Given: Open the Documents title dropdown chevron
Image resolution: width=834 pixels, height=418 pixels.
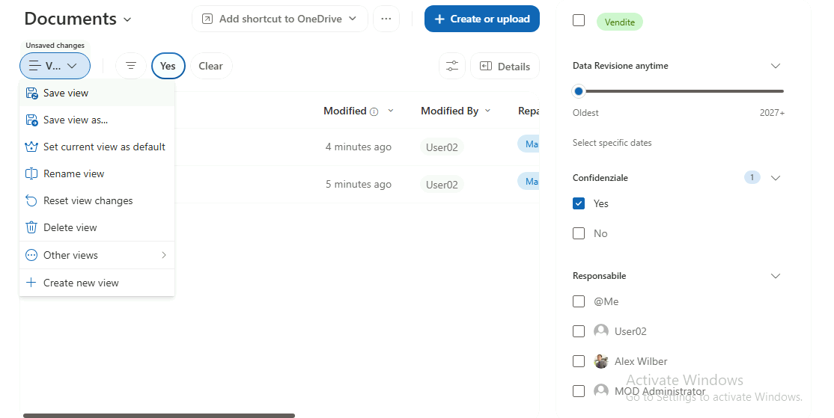Looking at the screenshot, I should point(127,19).
